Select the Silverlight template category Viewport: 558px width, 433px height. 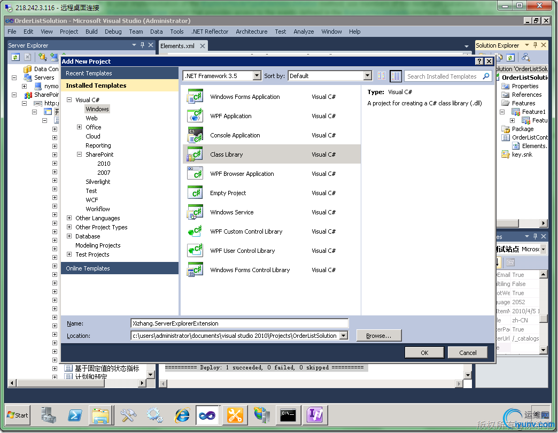[98, 182]
